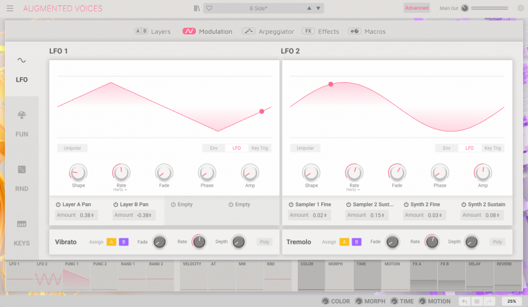Click LFO 1 Amp knob
528x307 pixels.
(x=250, y=173)
